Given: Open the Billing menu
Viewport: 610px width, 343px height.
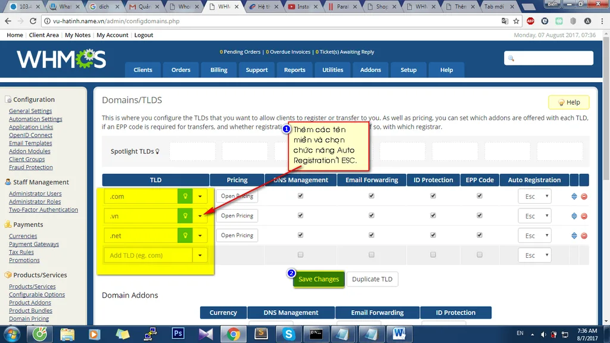Looking at the screenshot, I should pyautogui.click(x=219, y=70).
